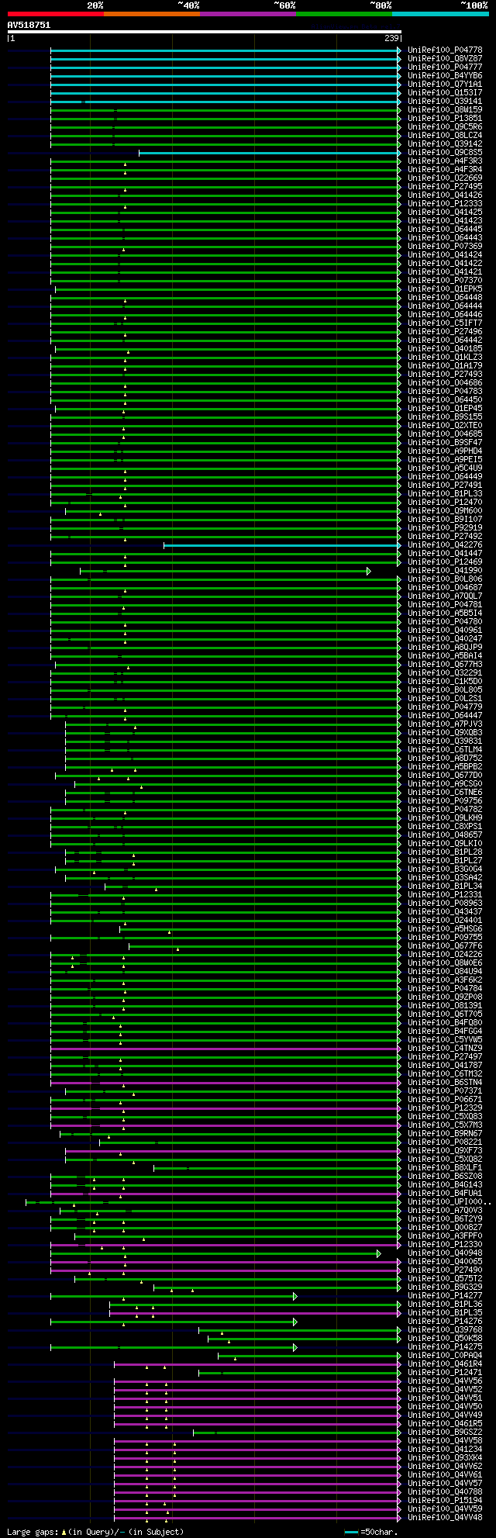Viewport: 496px width, 1538px height.
Task: Select the UniRef100_P08963 label
Action: click(x=445, y=904)
